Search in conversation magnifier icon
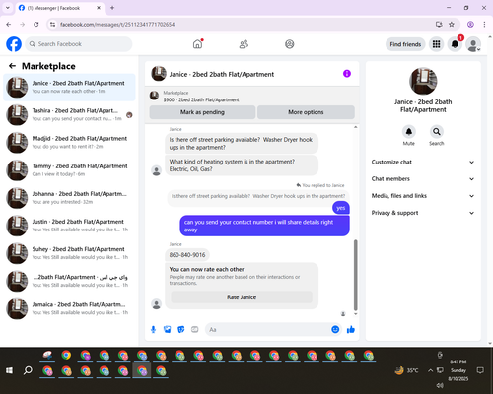 (437, 132)
